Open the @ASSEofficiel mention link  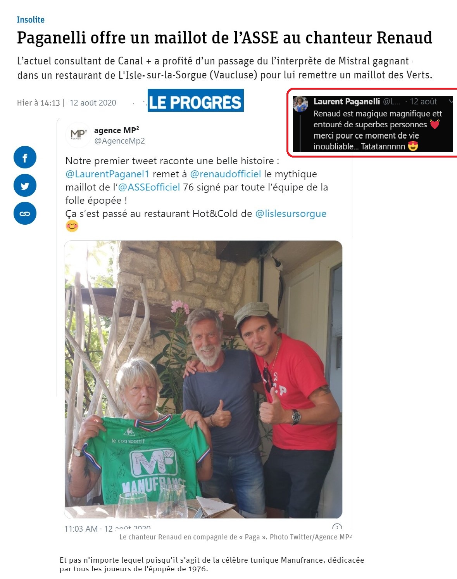pos(149,187)
